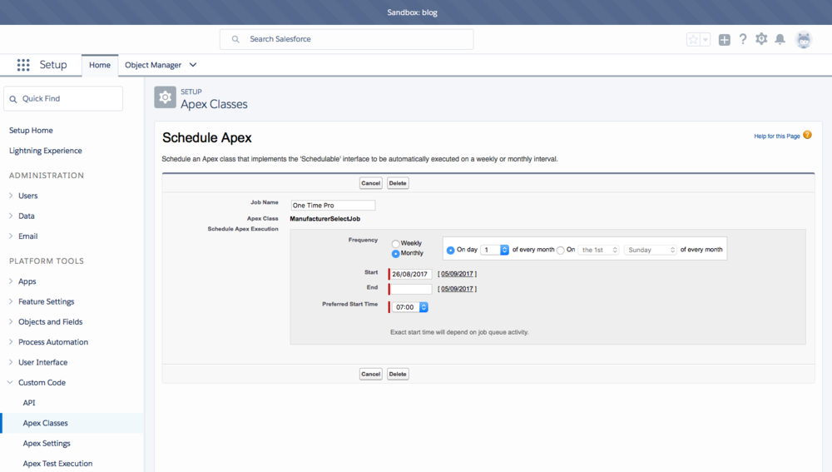Select the 'On the 1st' radio option
The width and height of the screenshot is (832, 472).
point(560,250)
